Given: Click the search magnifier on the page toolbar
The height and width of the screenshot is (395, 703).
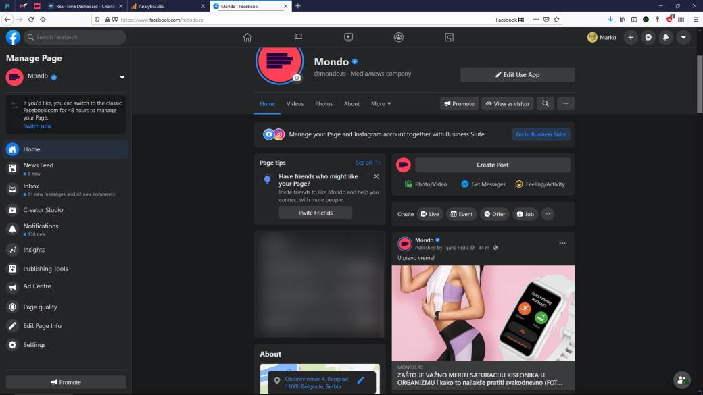Looking at the screenshot, I should pos(546,103).
